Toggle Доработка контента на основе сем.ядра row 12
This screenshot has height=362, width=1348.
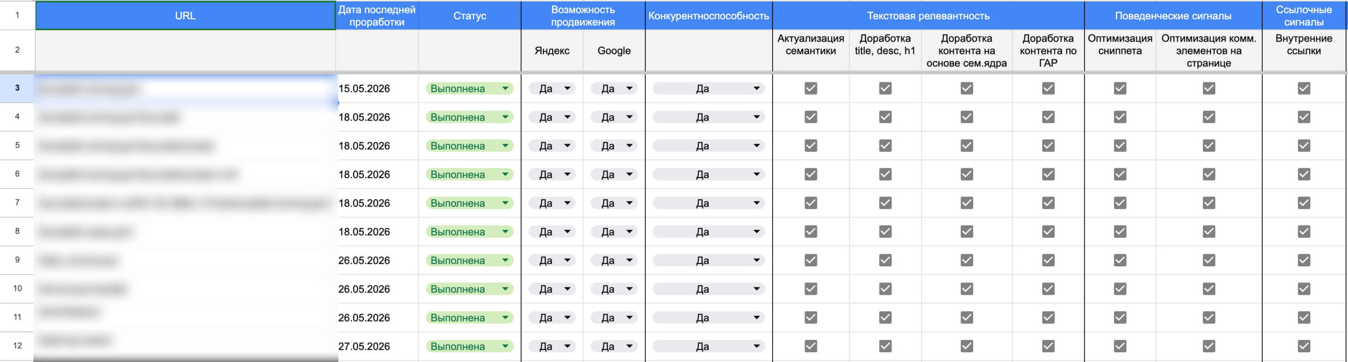[x=966, y=346]
